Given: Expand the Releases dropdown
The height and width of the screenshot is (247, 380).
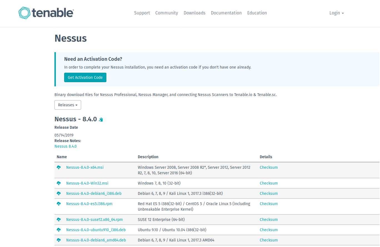Looking at the screenshot, I should (x=68, y=105).
